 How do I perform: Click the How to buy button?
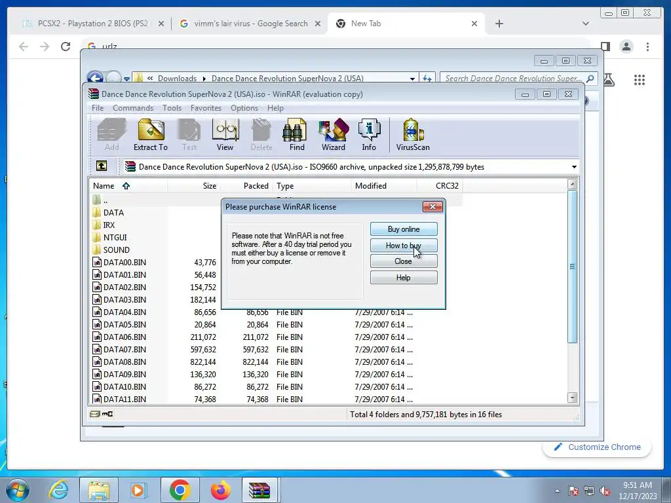[x=404, y=245]
